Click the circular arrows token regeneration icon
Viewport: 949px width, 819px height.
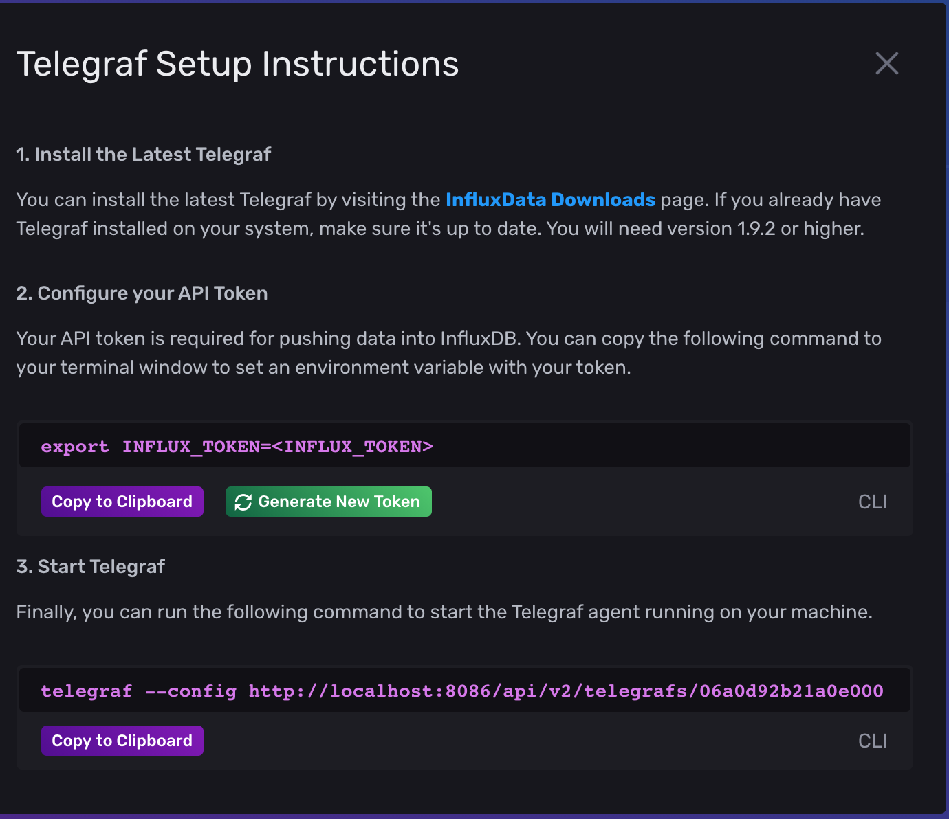tap(243, 502)
